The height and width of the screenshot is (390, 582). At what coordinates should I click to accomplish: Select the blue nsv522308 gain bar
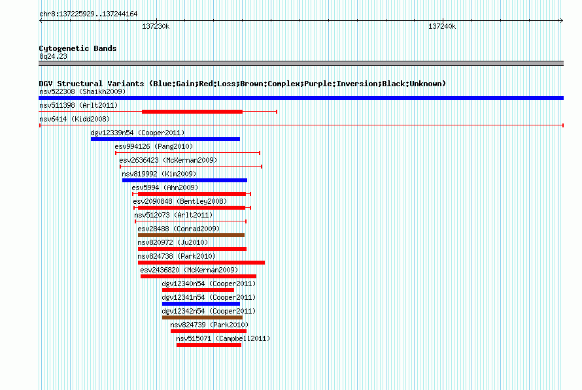tap(301, 98)
